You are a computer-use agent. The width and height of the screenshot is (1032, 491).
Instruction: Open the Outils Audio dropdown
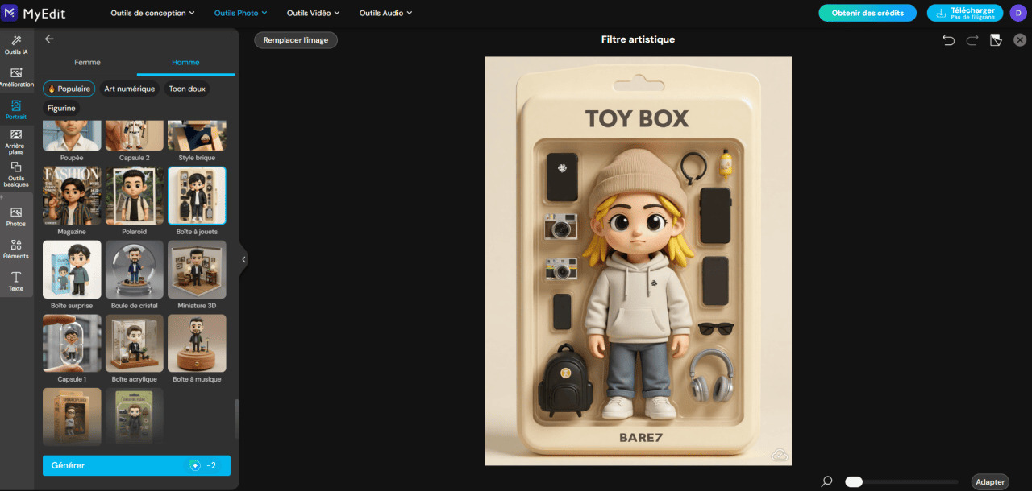[x=385, y=13]
